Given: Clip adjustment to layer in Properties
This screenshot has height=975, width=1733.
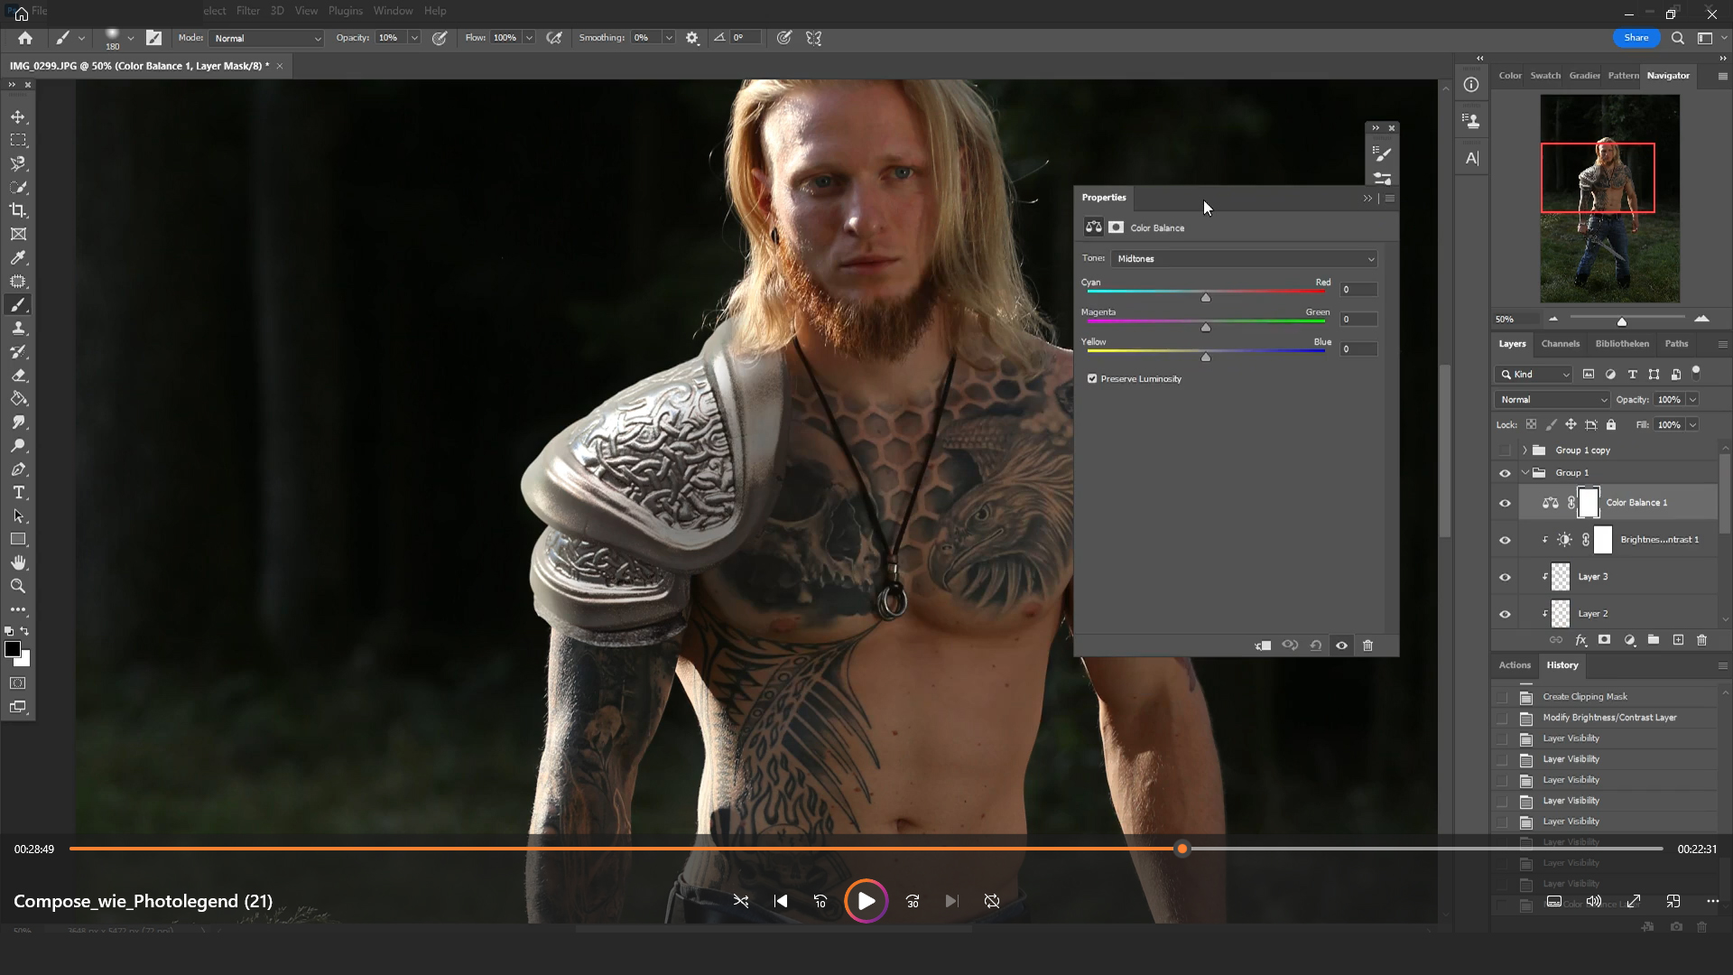Looking at the screenshot, I should click(x=1263, y=645).
